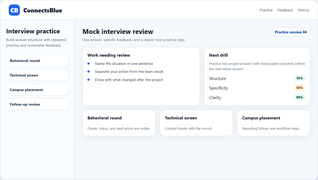This screenshot has width=318, height=180.
Task: Open the Practice nav item
Action: pos(266,10)
